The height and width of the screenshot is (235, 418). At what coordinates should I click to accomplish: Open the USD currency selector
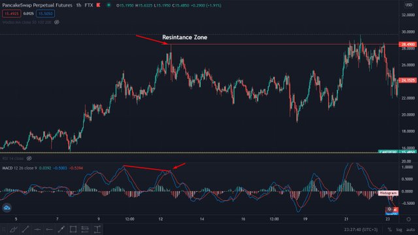coord(408,5)
